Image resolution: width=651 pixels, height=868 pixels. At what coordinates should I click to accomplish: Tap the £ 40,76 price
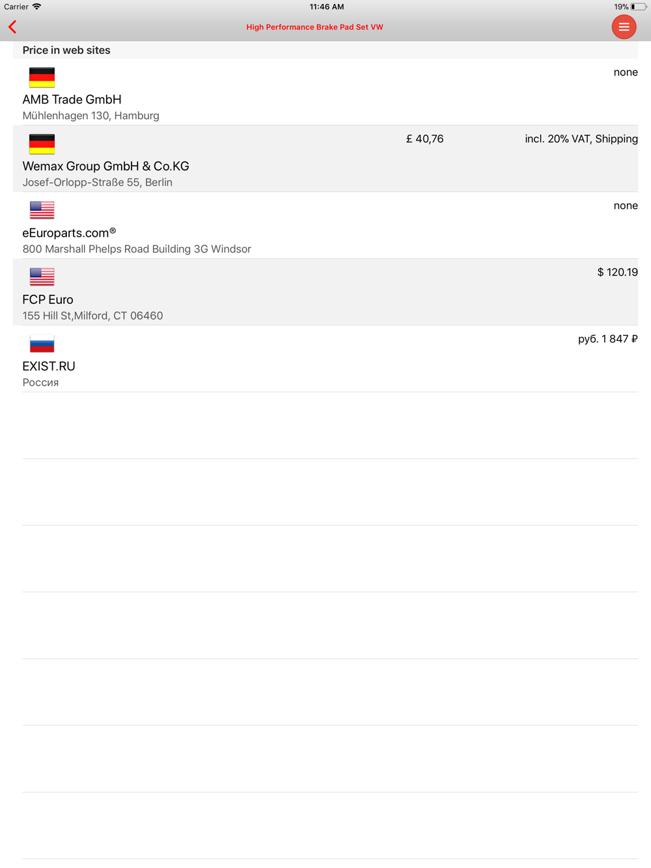click(x=424, y=139)
